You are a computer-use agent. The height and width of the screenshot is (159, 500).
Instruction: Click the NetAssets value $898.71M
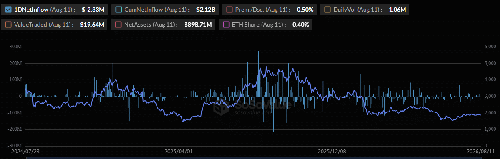(198, 25)
